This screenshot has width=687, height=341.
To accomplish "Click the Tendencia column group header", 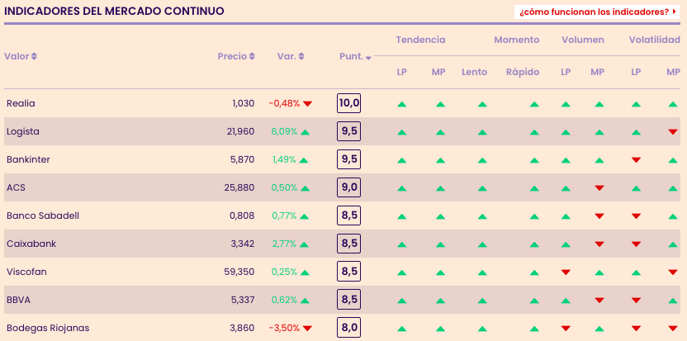I will [420, 40].
